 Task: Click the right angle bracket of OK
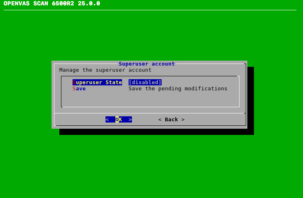[130, 120]
